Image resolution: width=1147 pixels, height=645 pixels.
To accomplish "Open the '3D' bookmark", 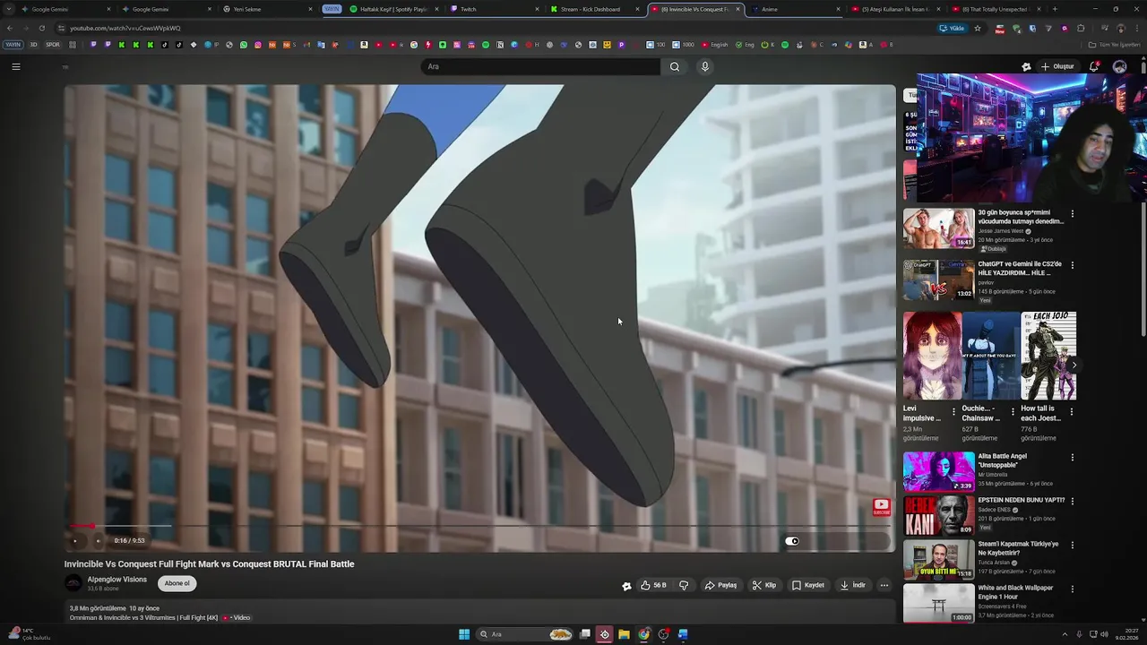I will tap(33, 44).
